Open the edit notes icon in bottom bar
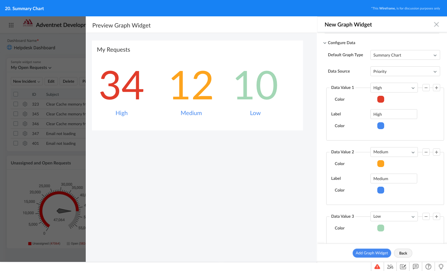This screenshot has height=271, width=447. 403,266
